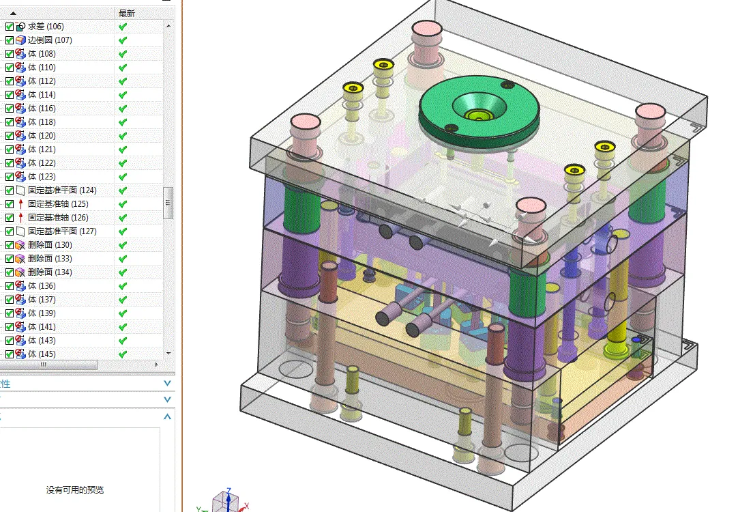
Task: Click the delete face icon of 删除面 (134)
Action: pos(20,272)
